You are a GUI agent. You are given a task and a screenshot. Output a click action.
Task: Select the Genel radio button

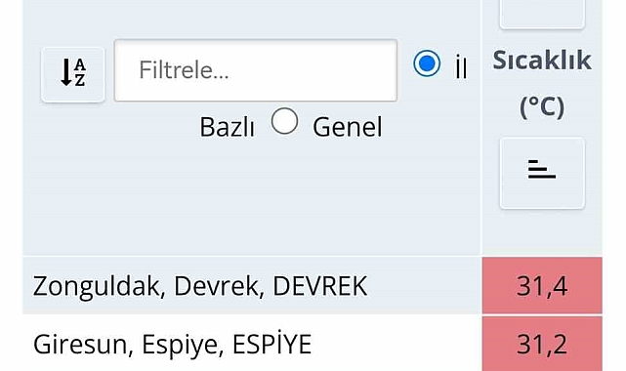click(284, 121)
